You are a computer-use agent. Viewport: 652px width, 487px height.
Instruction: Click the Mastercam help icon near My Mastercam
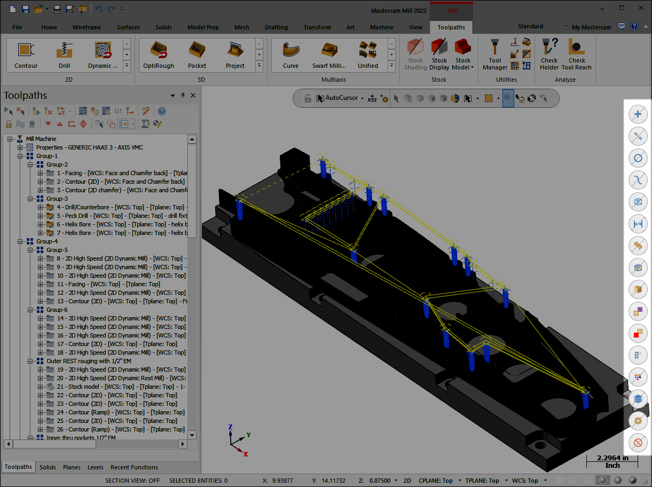(x=634, y=27)
